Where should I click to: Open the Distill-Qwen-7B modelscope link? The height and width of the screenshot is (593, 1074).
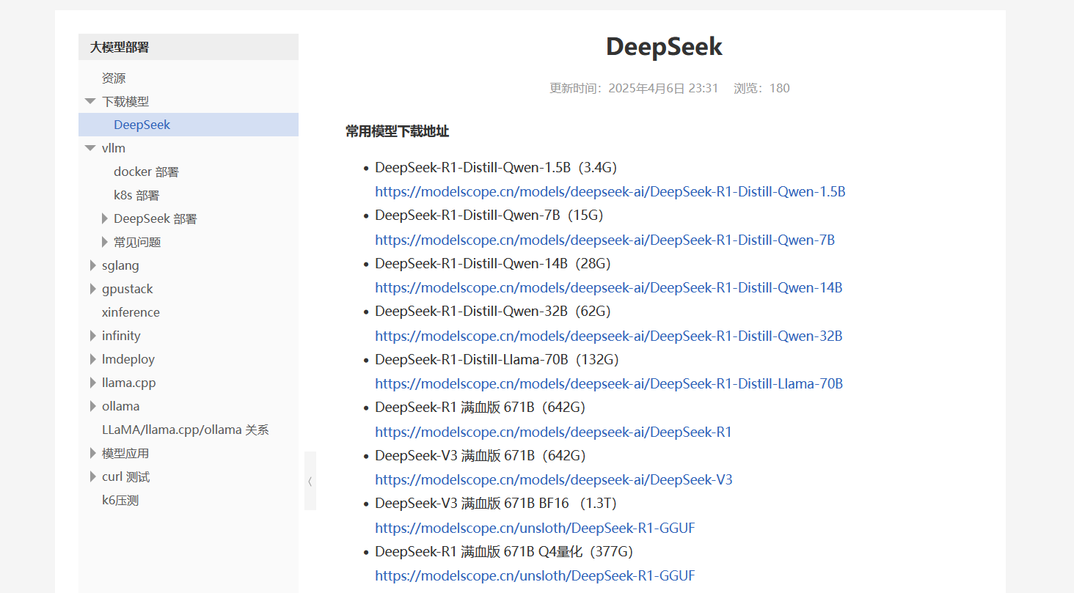[x=605, y=240]
